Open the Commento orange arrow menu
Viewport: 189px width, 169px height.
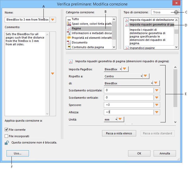(x=53, y=73)
